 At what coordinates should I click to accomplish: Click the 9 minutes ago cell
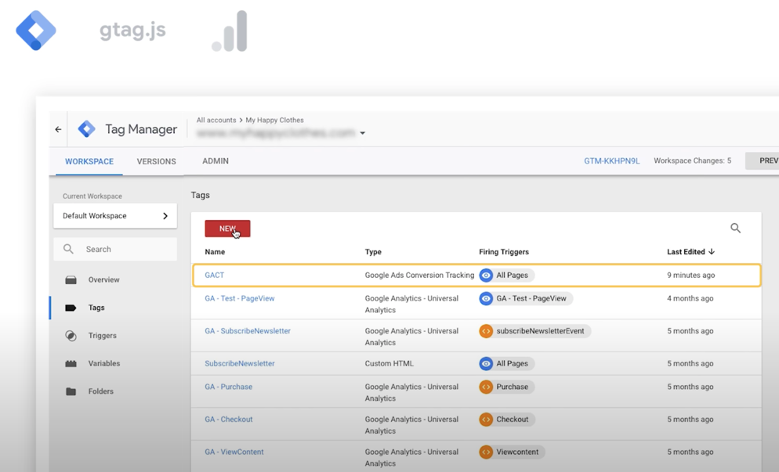(690, 275)
